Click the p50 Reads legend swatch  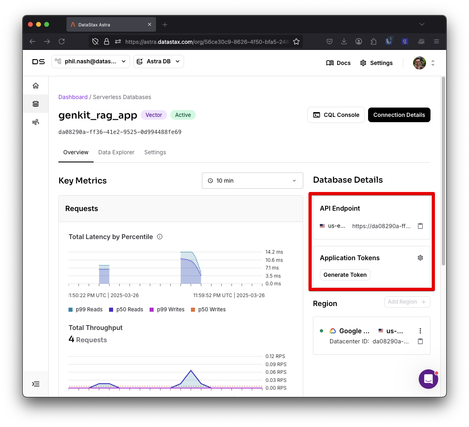pos(111,310)
